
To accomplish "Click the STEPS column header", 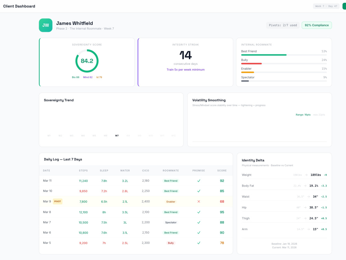I will coord(83,171).
